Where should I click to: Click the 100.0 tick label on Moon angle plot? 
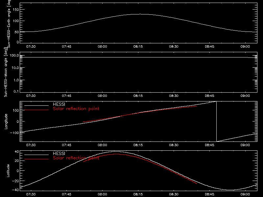[14, 55]
